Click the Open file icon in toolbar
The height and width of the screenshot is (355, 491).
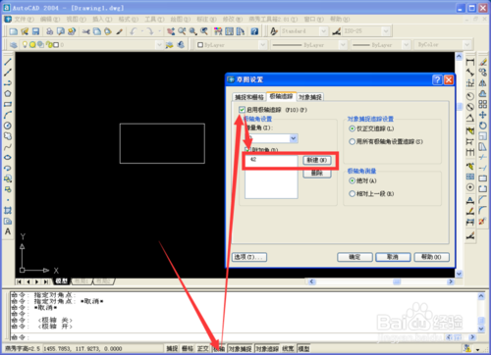coord(25,31)
